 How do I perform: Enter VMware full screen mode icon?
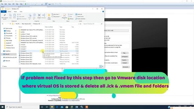pyautogui.click(x=53, y=4)
